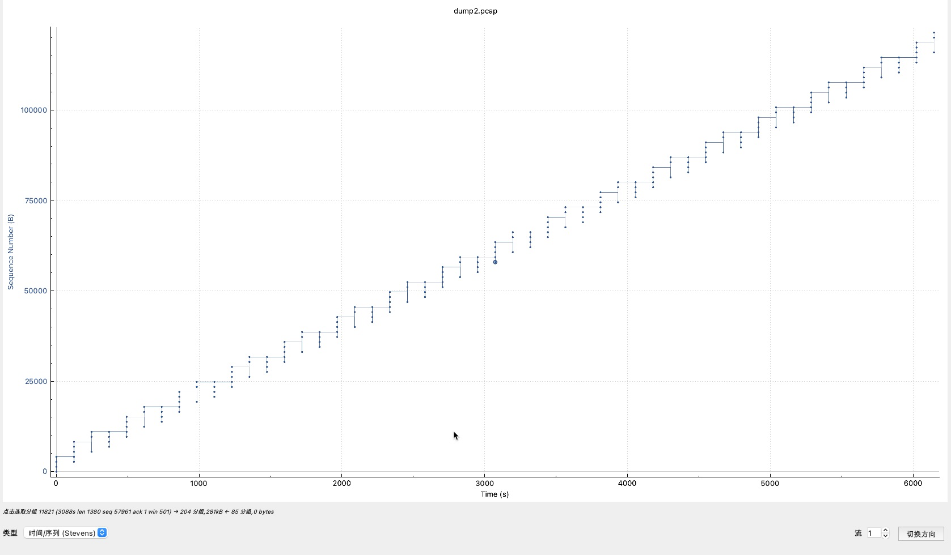Click the circled selected packet marker on graph
951x555 pixels.
coord(495,262)
